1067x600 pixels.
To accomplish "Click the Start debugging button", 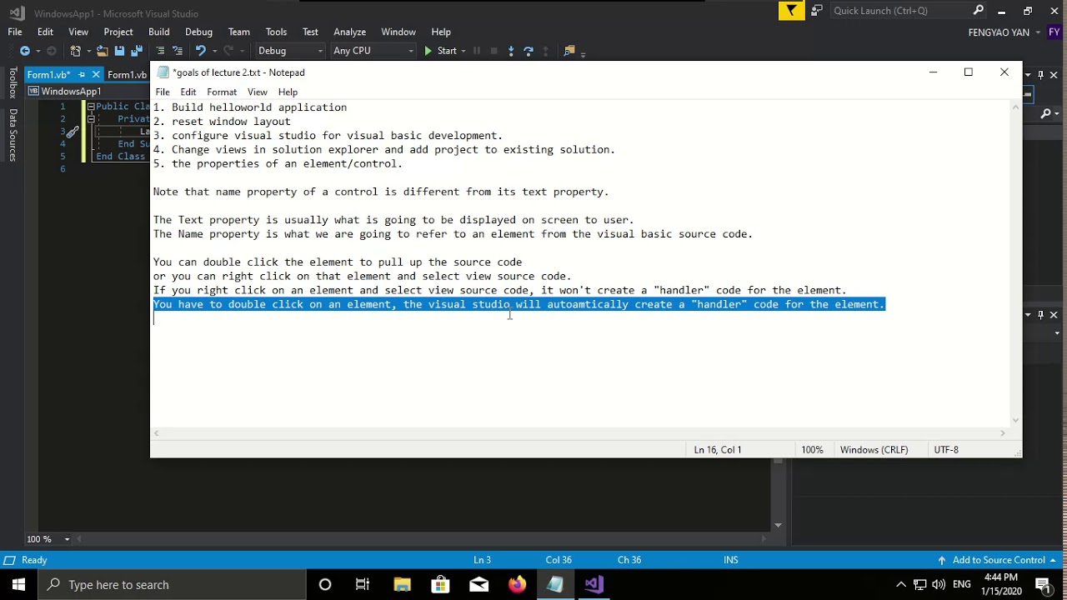I will click(x=440, y=51).
